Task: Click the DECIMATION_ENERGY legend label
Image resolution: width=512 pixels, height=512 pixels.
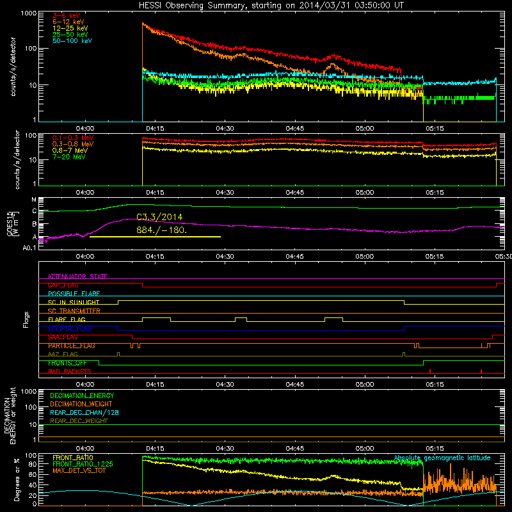Action: (82, 396)
